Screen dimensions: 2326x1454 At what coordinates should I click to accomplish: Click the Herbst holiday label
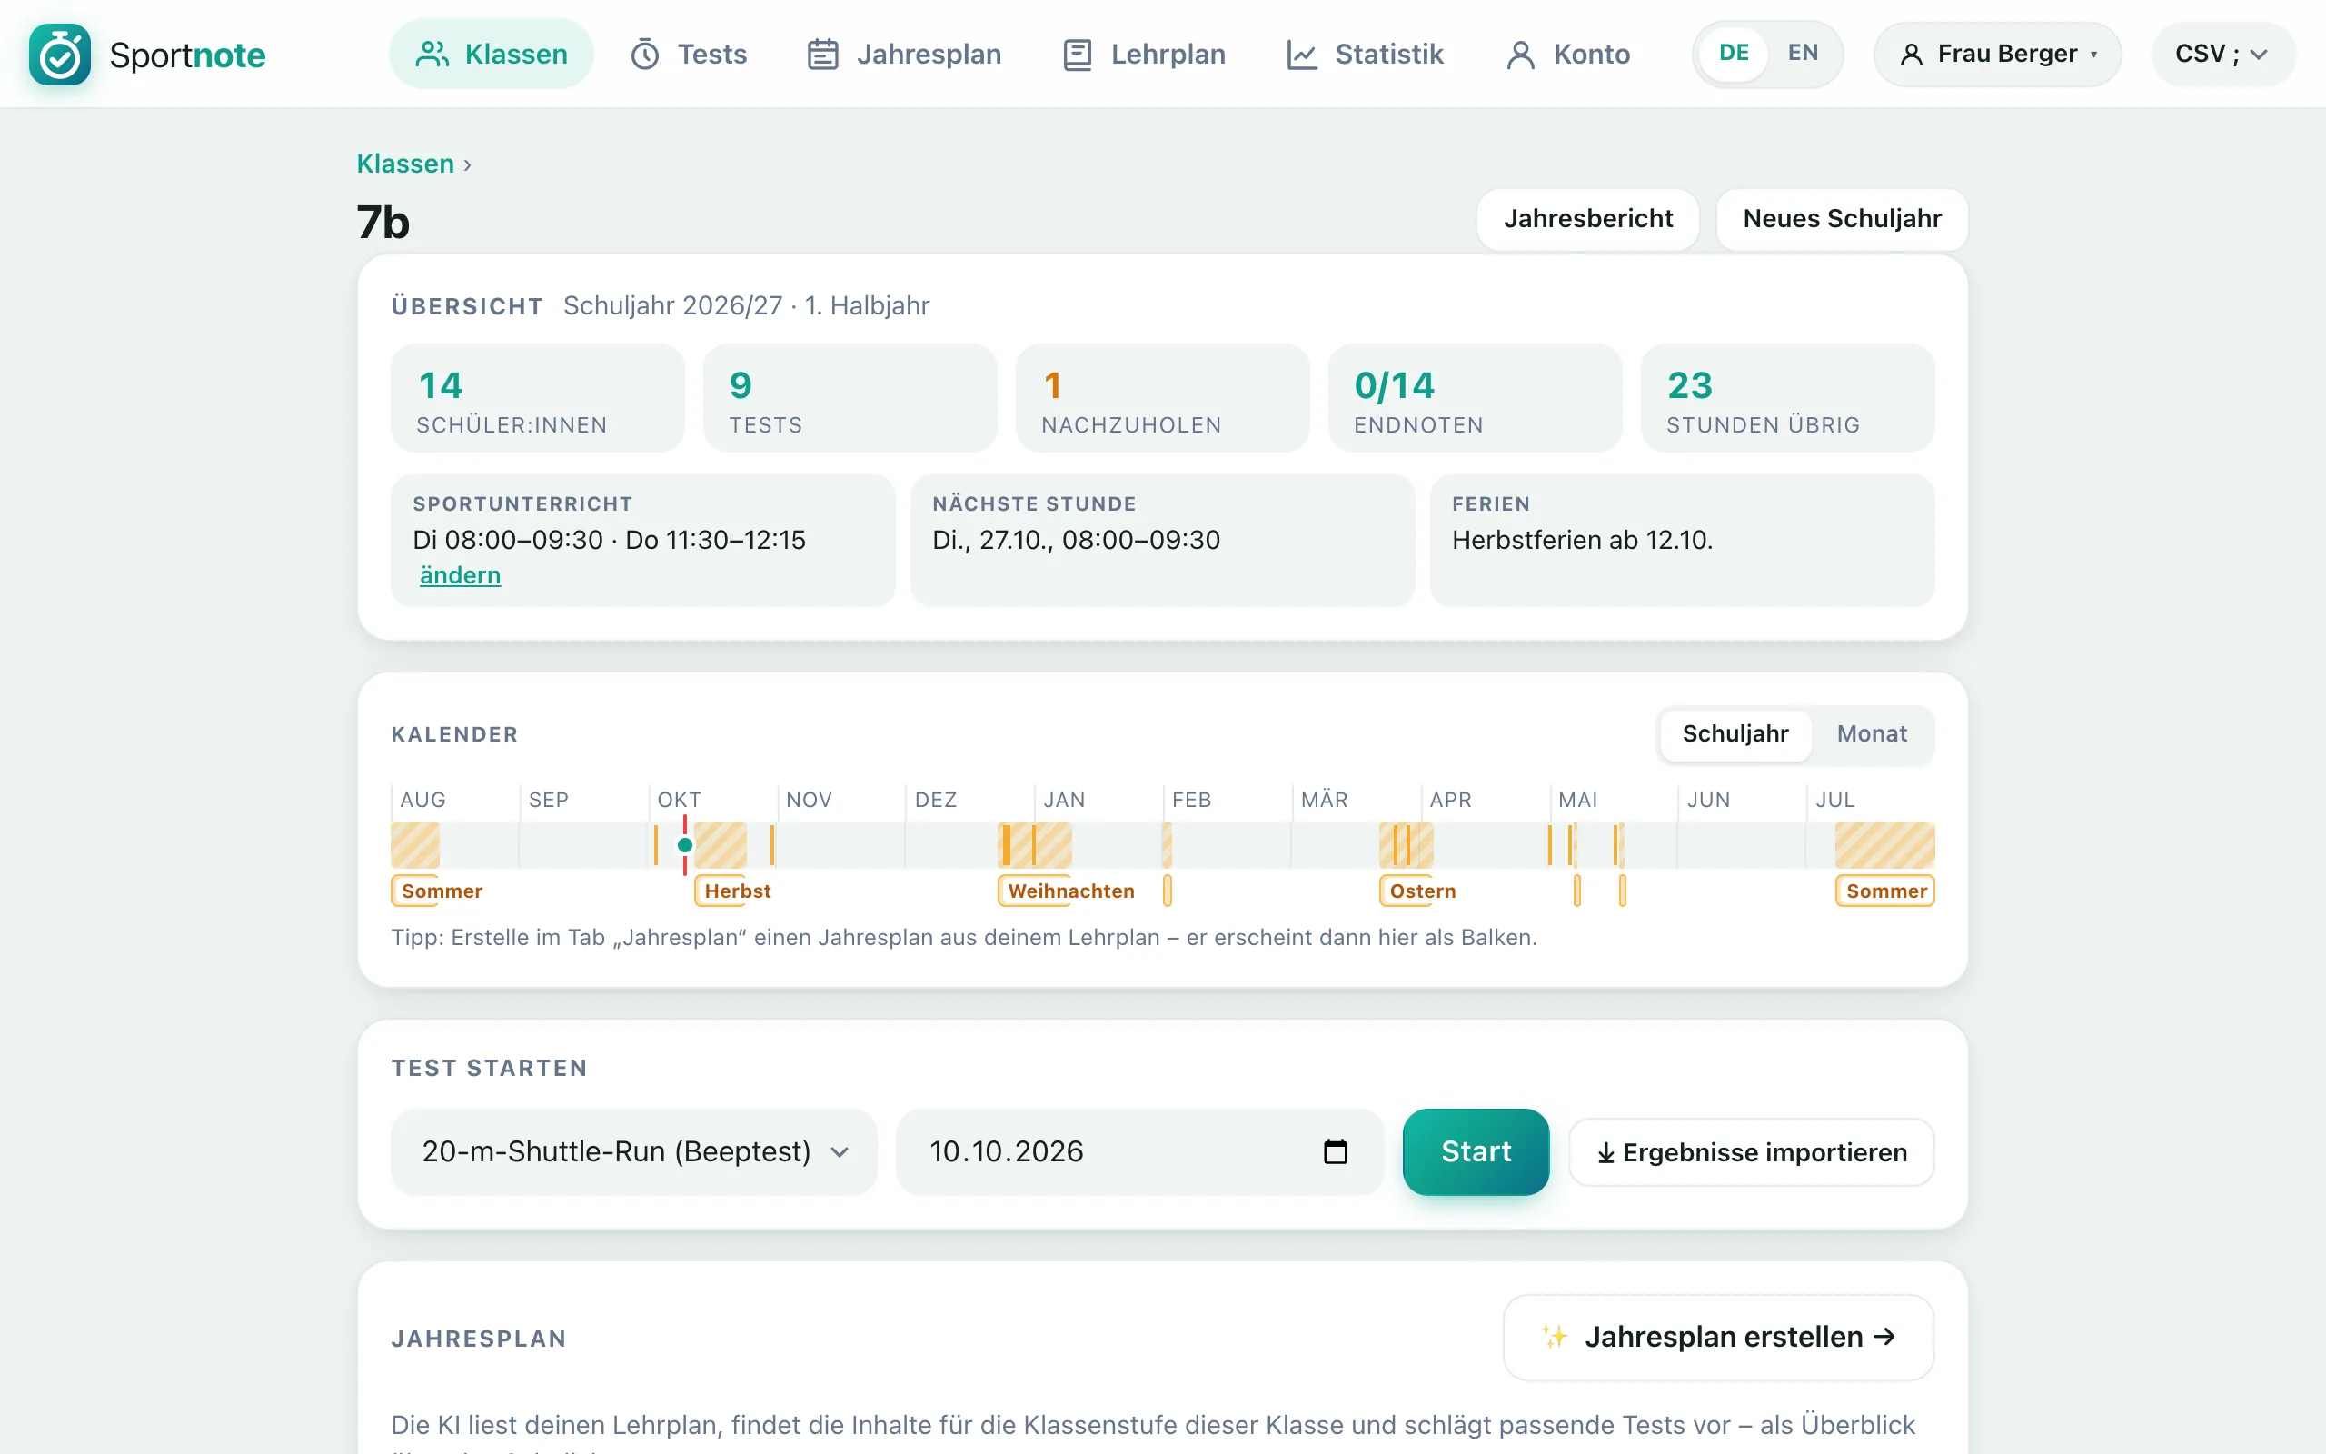coord(736,891)
